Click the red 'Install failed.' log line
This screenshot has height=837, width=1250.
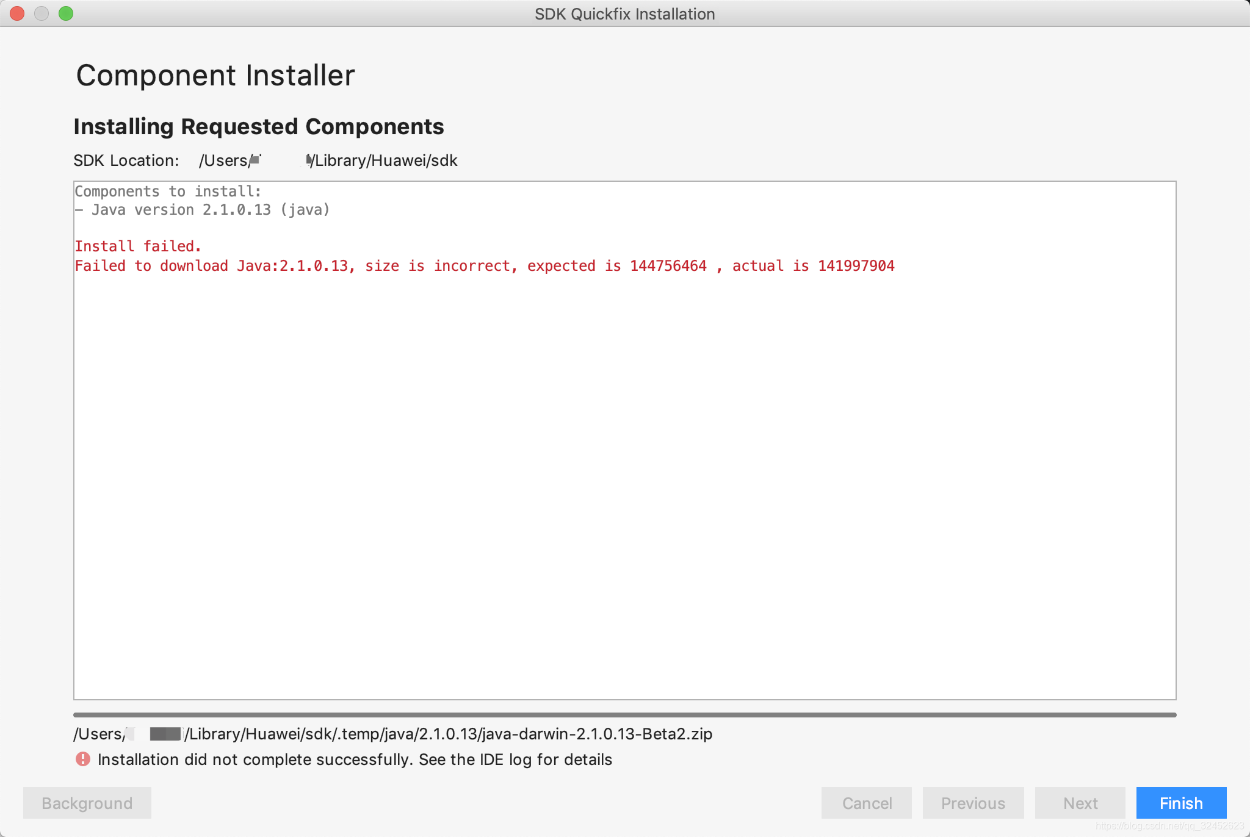138,246
